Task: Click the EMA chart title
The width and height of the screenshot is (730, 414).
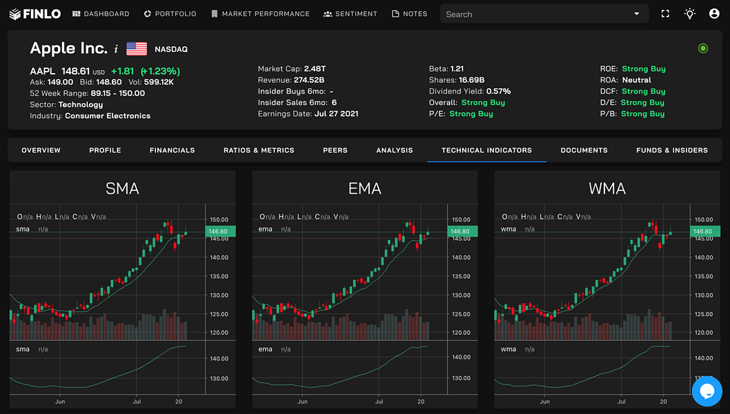Action: coord(365,188)
